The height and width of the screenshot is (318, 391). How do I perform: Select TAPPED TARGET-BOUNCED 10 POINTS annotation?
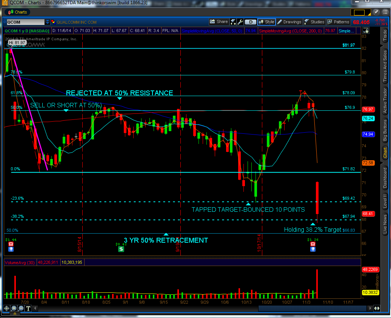248,209
